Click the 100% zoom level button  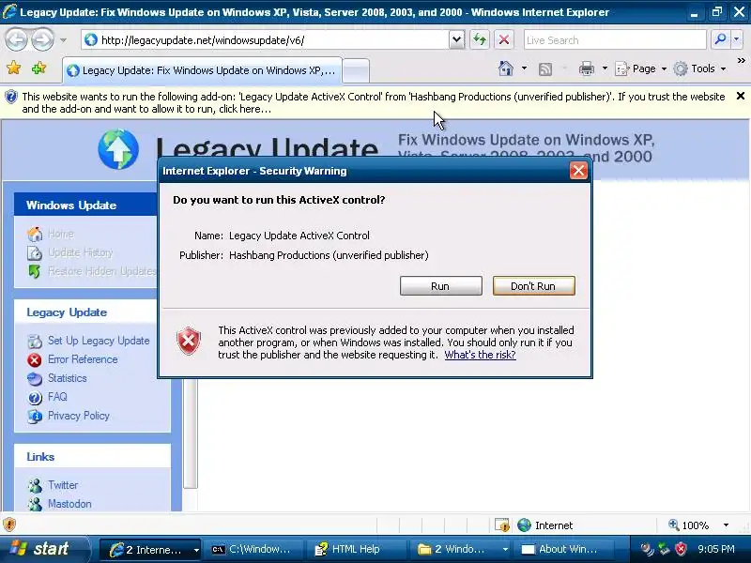(x=689, y=525)
